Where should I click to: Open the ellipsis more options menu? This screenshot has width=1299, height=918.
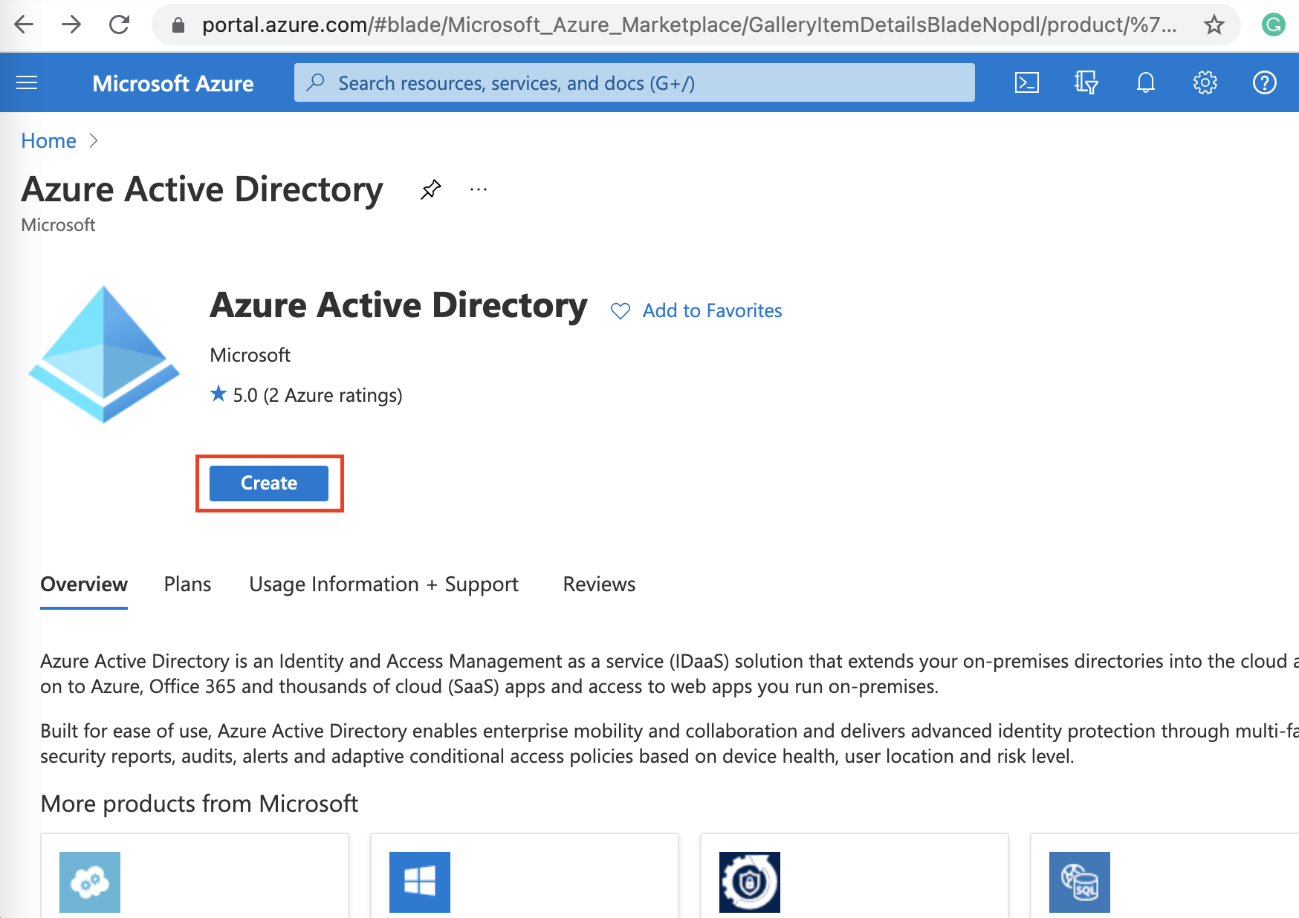click(479, 189)
